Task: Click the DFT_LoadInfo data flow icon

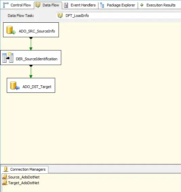Action: click(60, 16)
